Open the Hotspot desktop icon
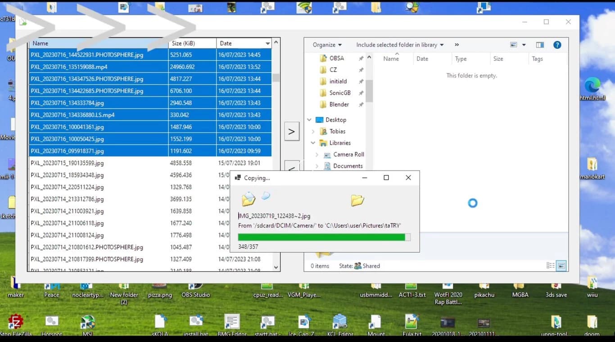615x342 pixels. coord(52,325)
